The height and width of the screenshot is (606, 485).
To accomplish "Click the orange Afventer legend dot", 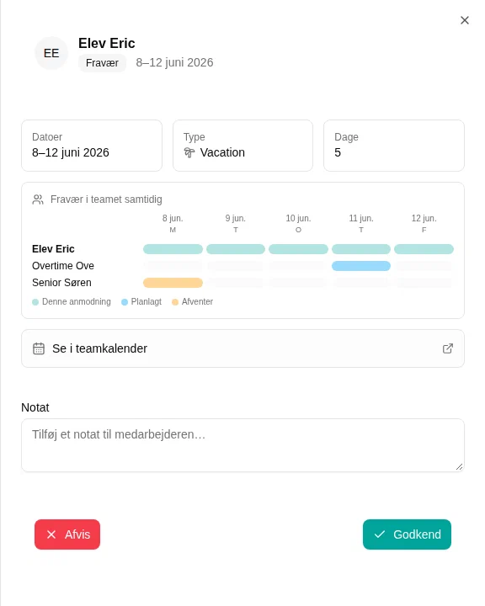I will pyautogui.click(x=175, y=302).
